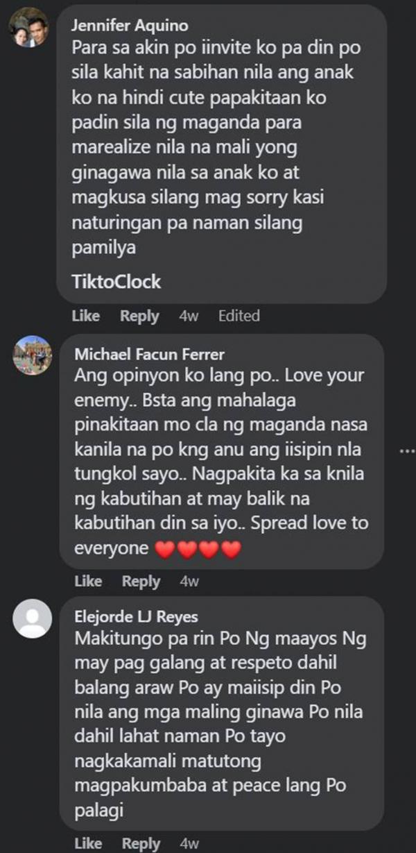The image size is (416, 853).
Task: Reply to Michael Facun Ferrer's comment
Action: 141,581
